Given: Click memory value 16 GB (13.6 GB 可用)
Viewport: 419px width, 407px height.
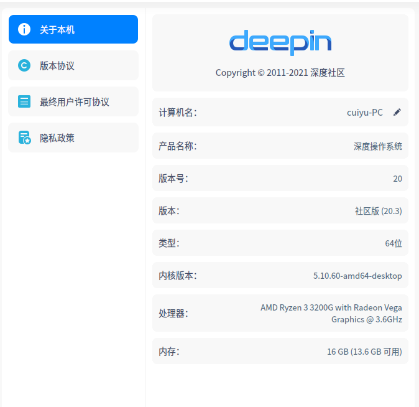Looking at the screenshot, I should point(365,352).
